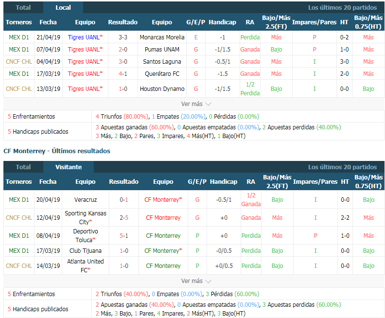Click handicap -1.5 on Querétaro FC row

pos(223,74)
